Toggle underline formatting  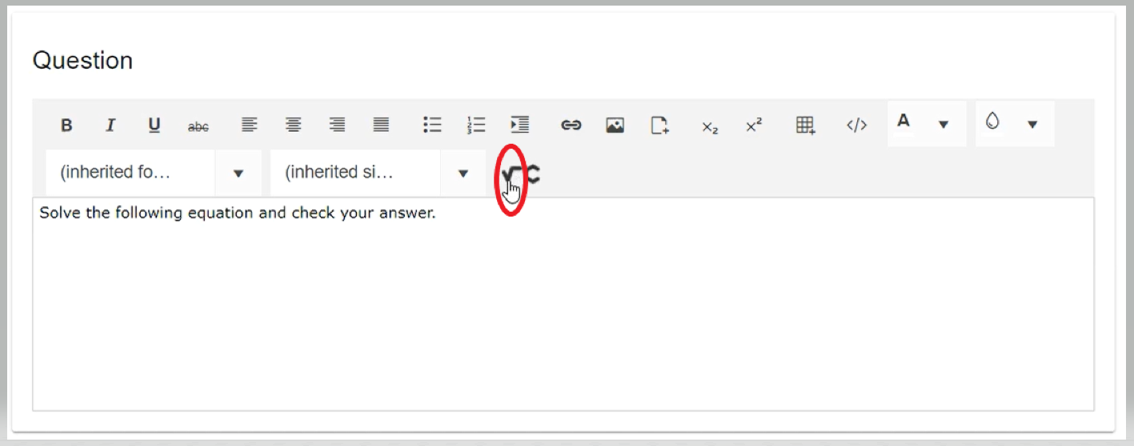[154, 125]
